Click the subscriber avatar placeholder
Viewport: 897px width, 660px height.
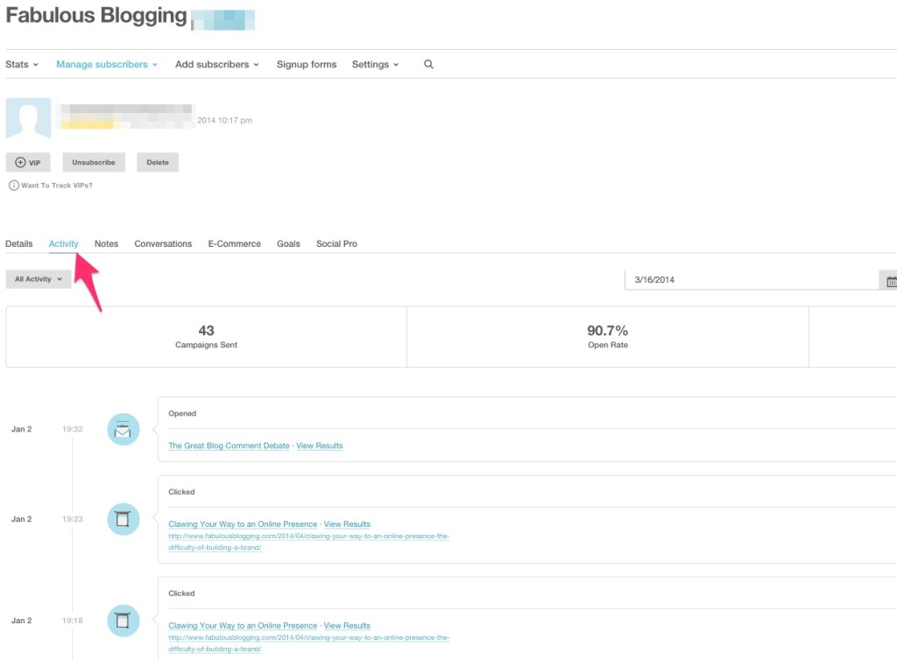tap(29, 117)
